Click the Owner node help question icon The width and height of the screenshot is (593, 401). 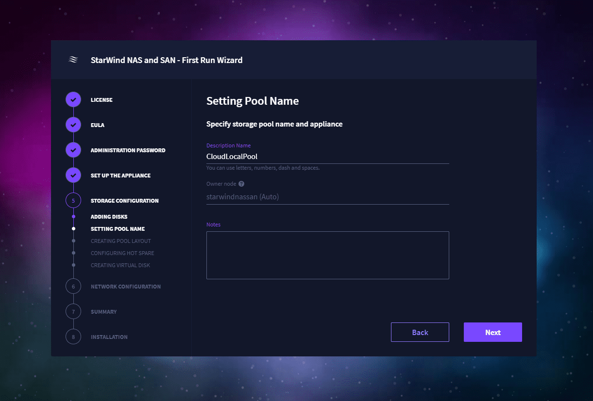pos(241,184)
